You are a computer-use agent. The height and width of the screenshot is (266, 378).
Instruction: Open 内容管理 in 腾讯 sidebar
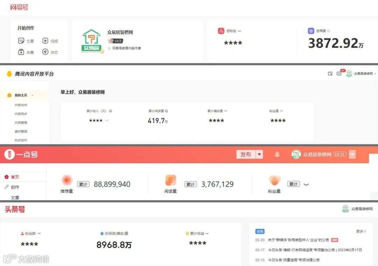point(21,123)
